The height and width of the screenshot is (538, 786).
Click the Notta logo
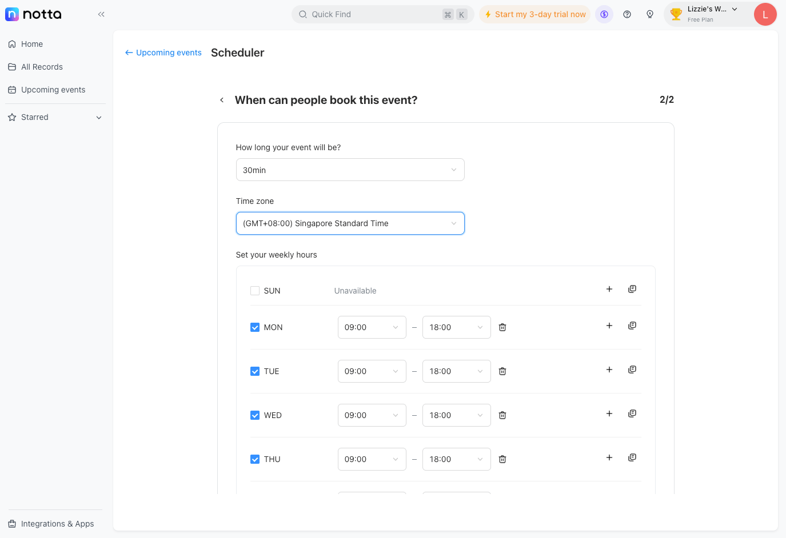tap(33, 14)
